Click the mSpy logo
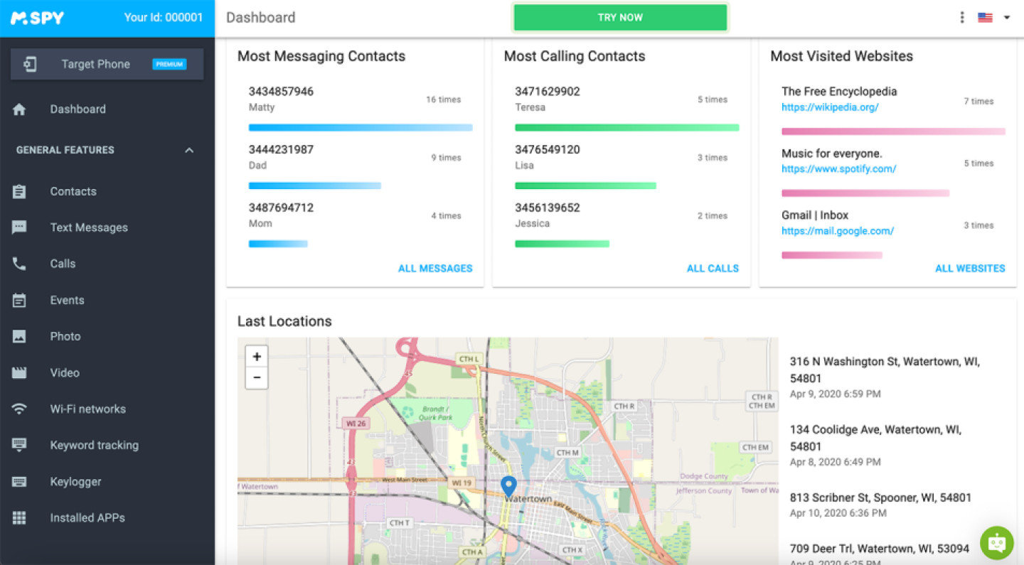Image resolution: width=1024 pixels, height=565 pixels. (x=37, y=18)
